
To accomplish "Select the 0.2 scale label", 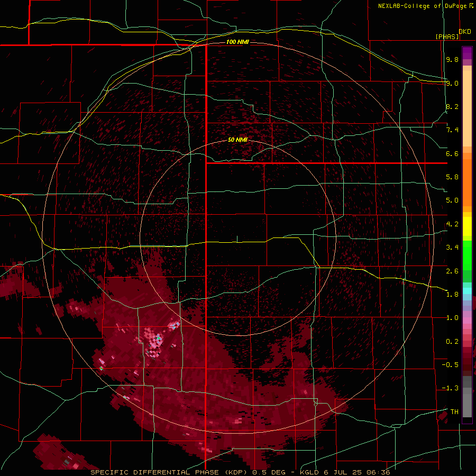I will point(452,342).
